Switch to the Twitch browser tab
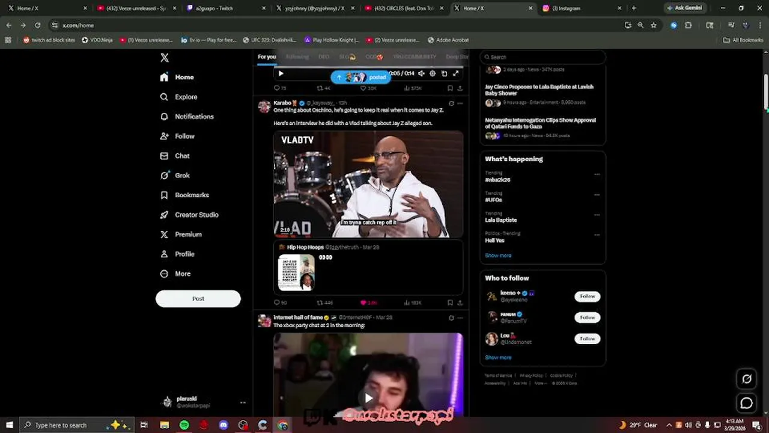Viewport: 769px width, 433px height. (x=226, y=8)
